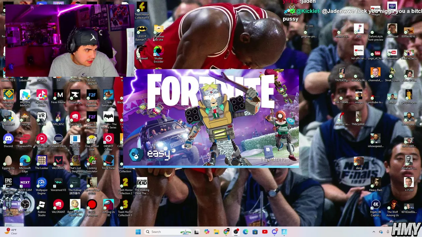The image size is (422, 237).
Task: Launch the Stream Deck shortcut
Action: pos(58,141)
